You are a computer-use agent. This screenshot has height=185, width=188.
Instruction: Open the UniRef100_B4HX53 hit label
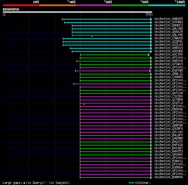point(169,152)
